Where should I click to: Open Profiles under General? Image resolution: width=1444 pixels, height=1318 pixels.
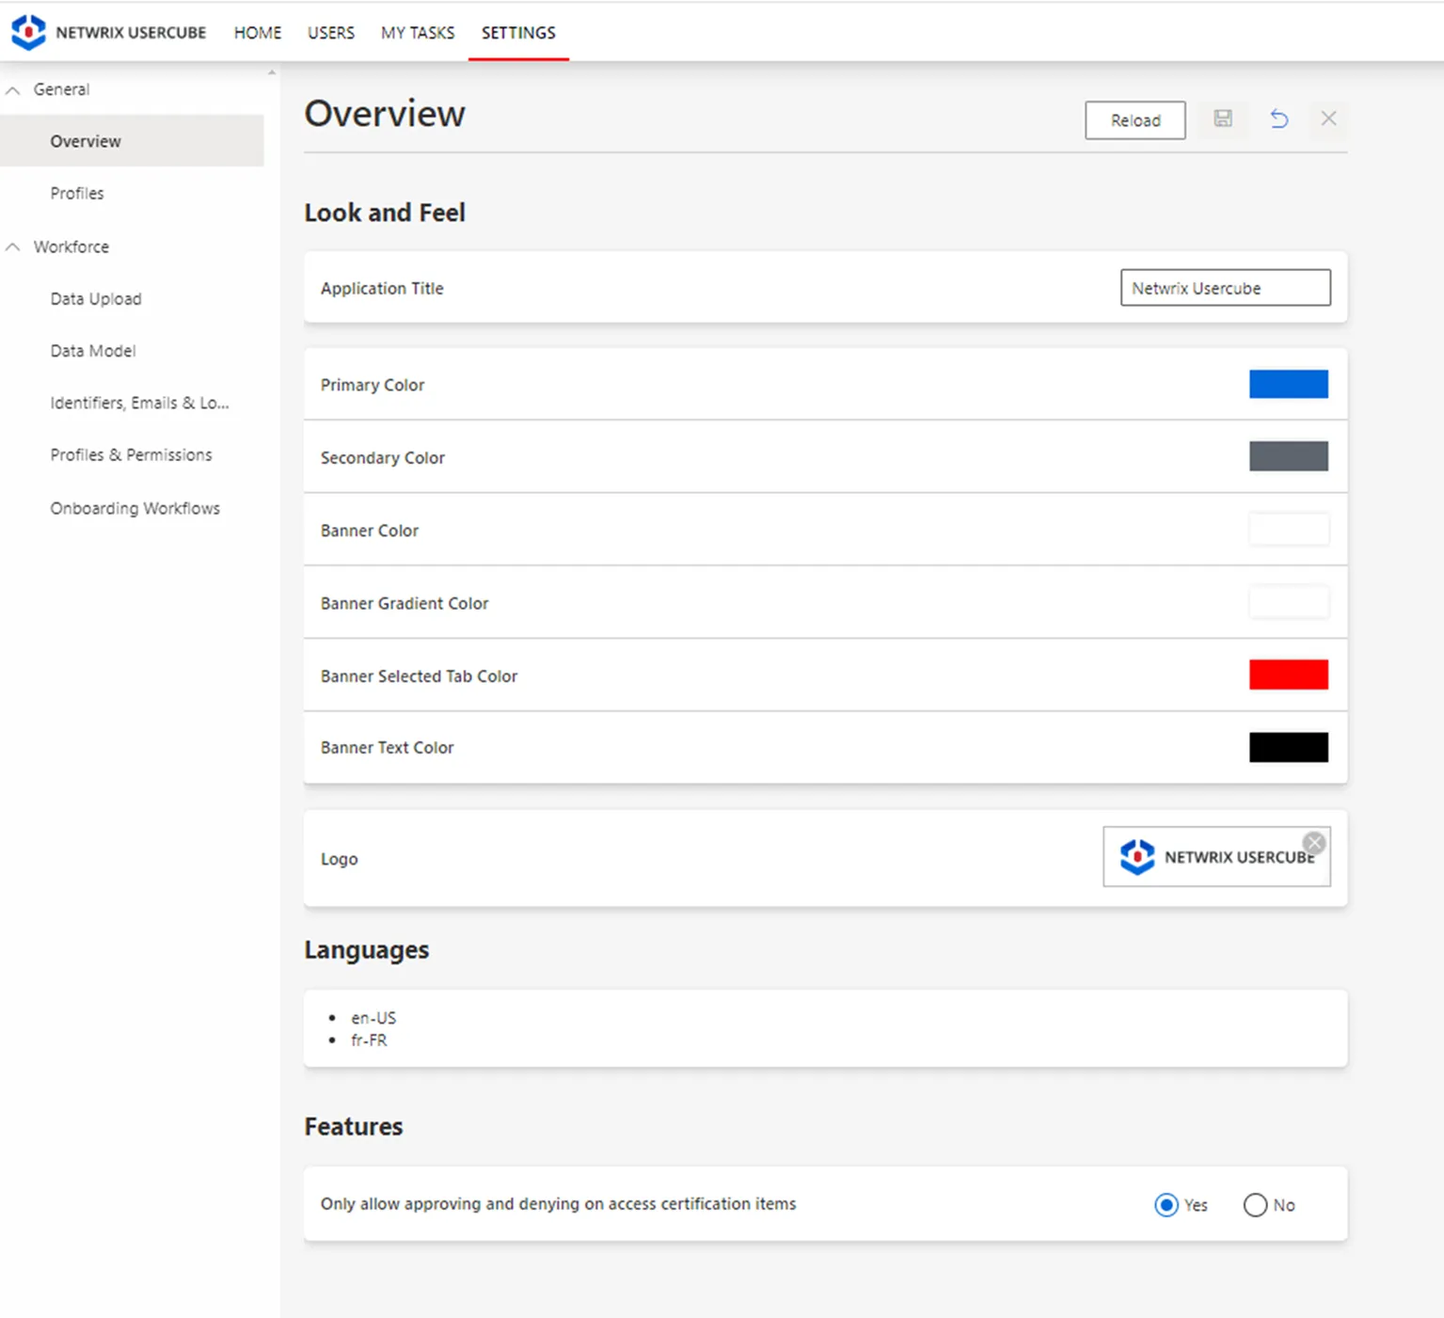[x=77, y=193]
